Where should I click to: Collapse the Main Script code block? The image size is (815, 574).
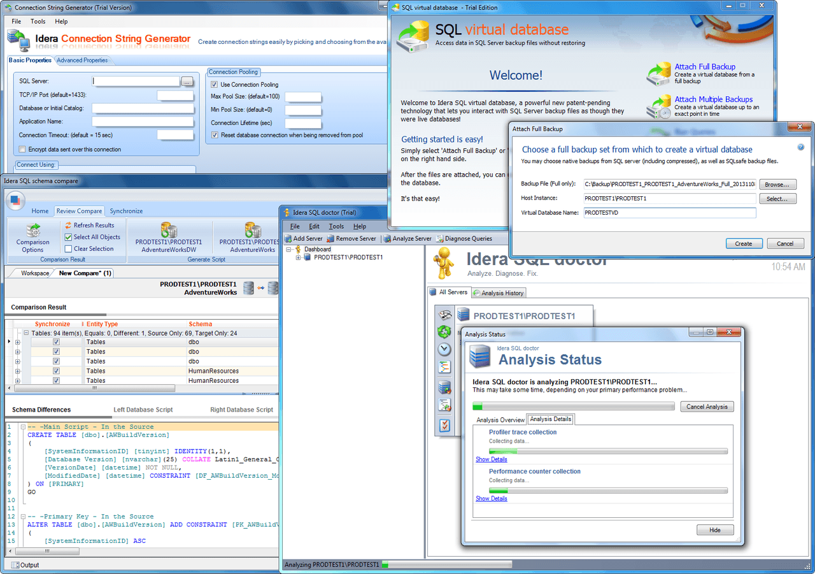pos(23,427)
